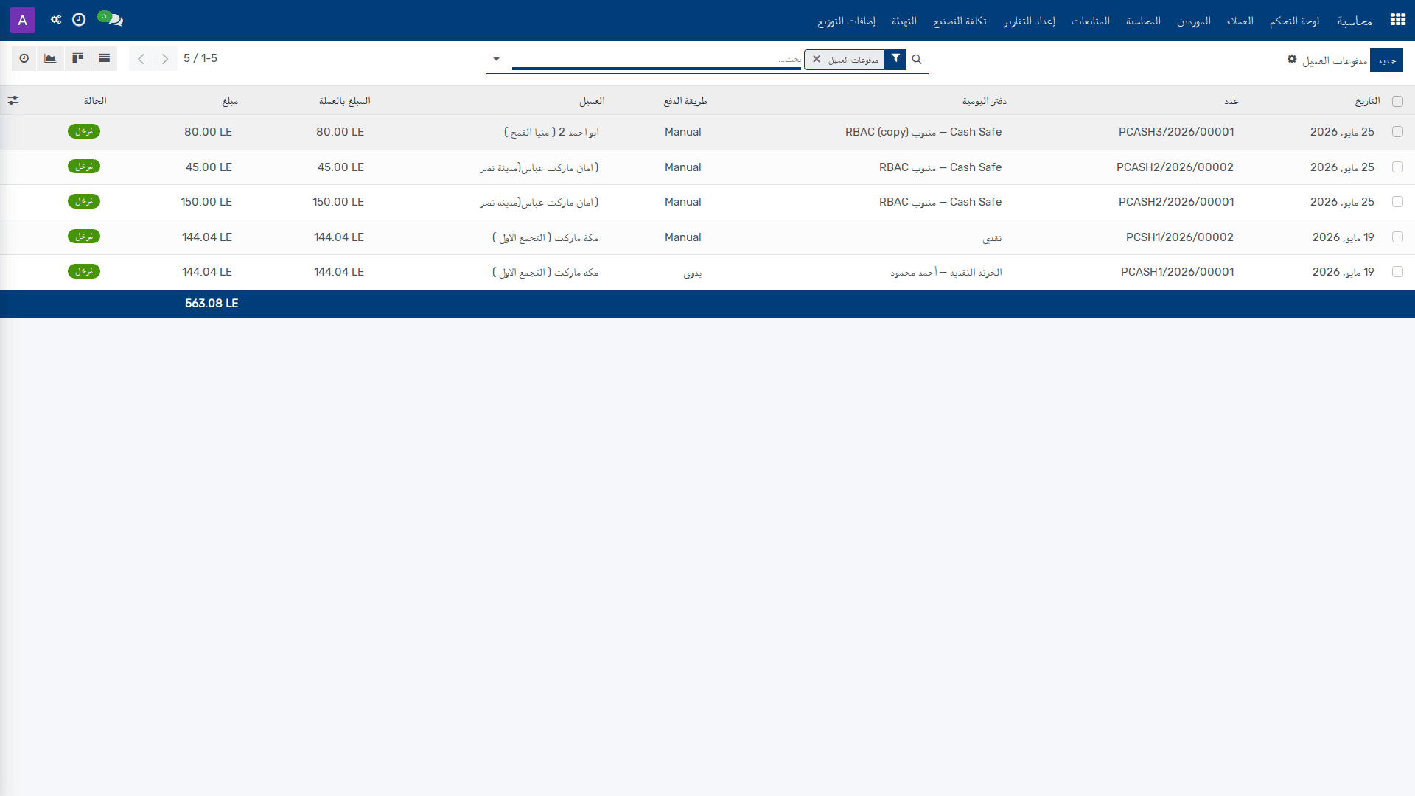
Task: Open the إعداد التقارير menu
Action: [x=1029, y=21]
